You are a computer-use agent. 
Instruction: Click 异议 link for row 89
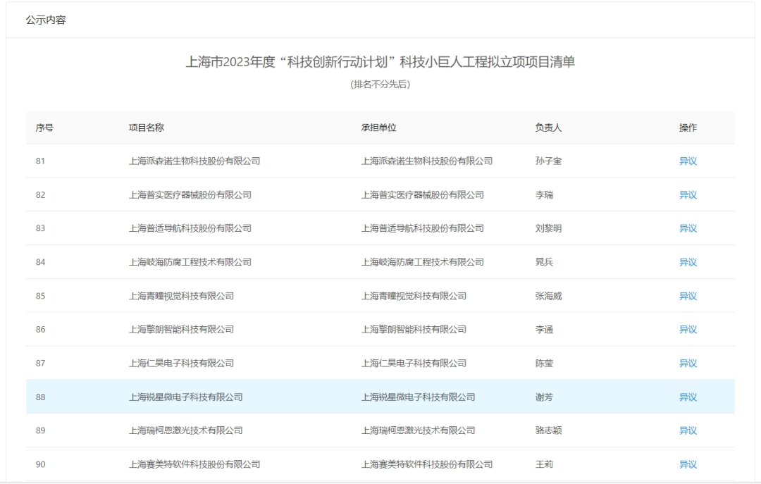(688, 430)
